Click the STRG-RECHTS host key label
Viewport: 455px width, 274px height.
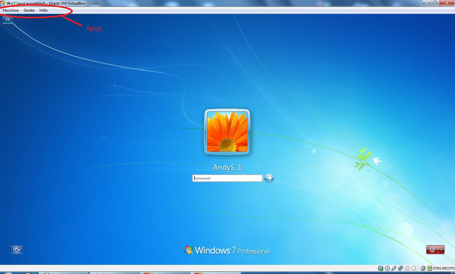[x=444, y=268]
